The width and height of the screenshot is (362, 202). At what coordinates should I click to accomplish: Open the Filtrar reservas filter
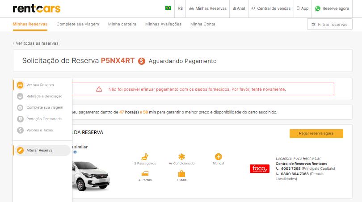pyautogui.click(x=329, y=24)
